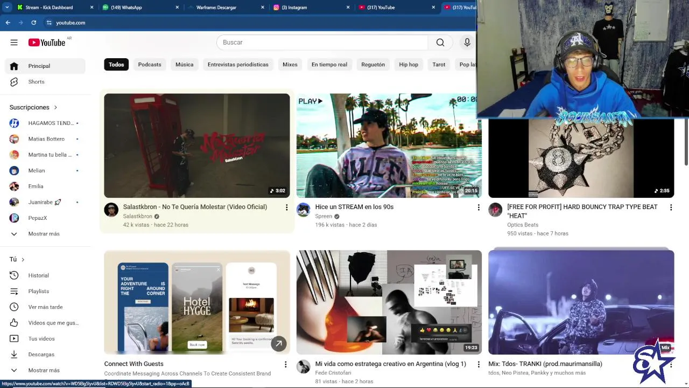Select the Mixes filter chip
This screenshot has width=689, height=388.
[x=290, y=65]
